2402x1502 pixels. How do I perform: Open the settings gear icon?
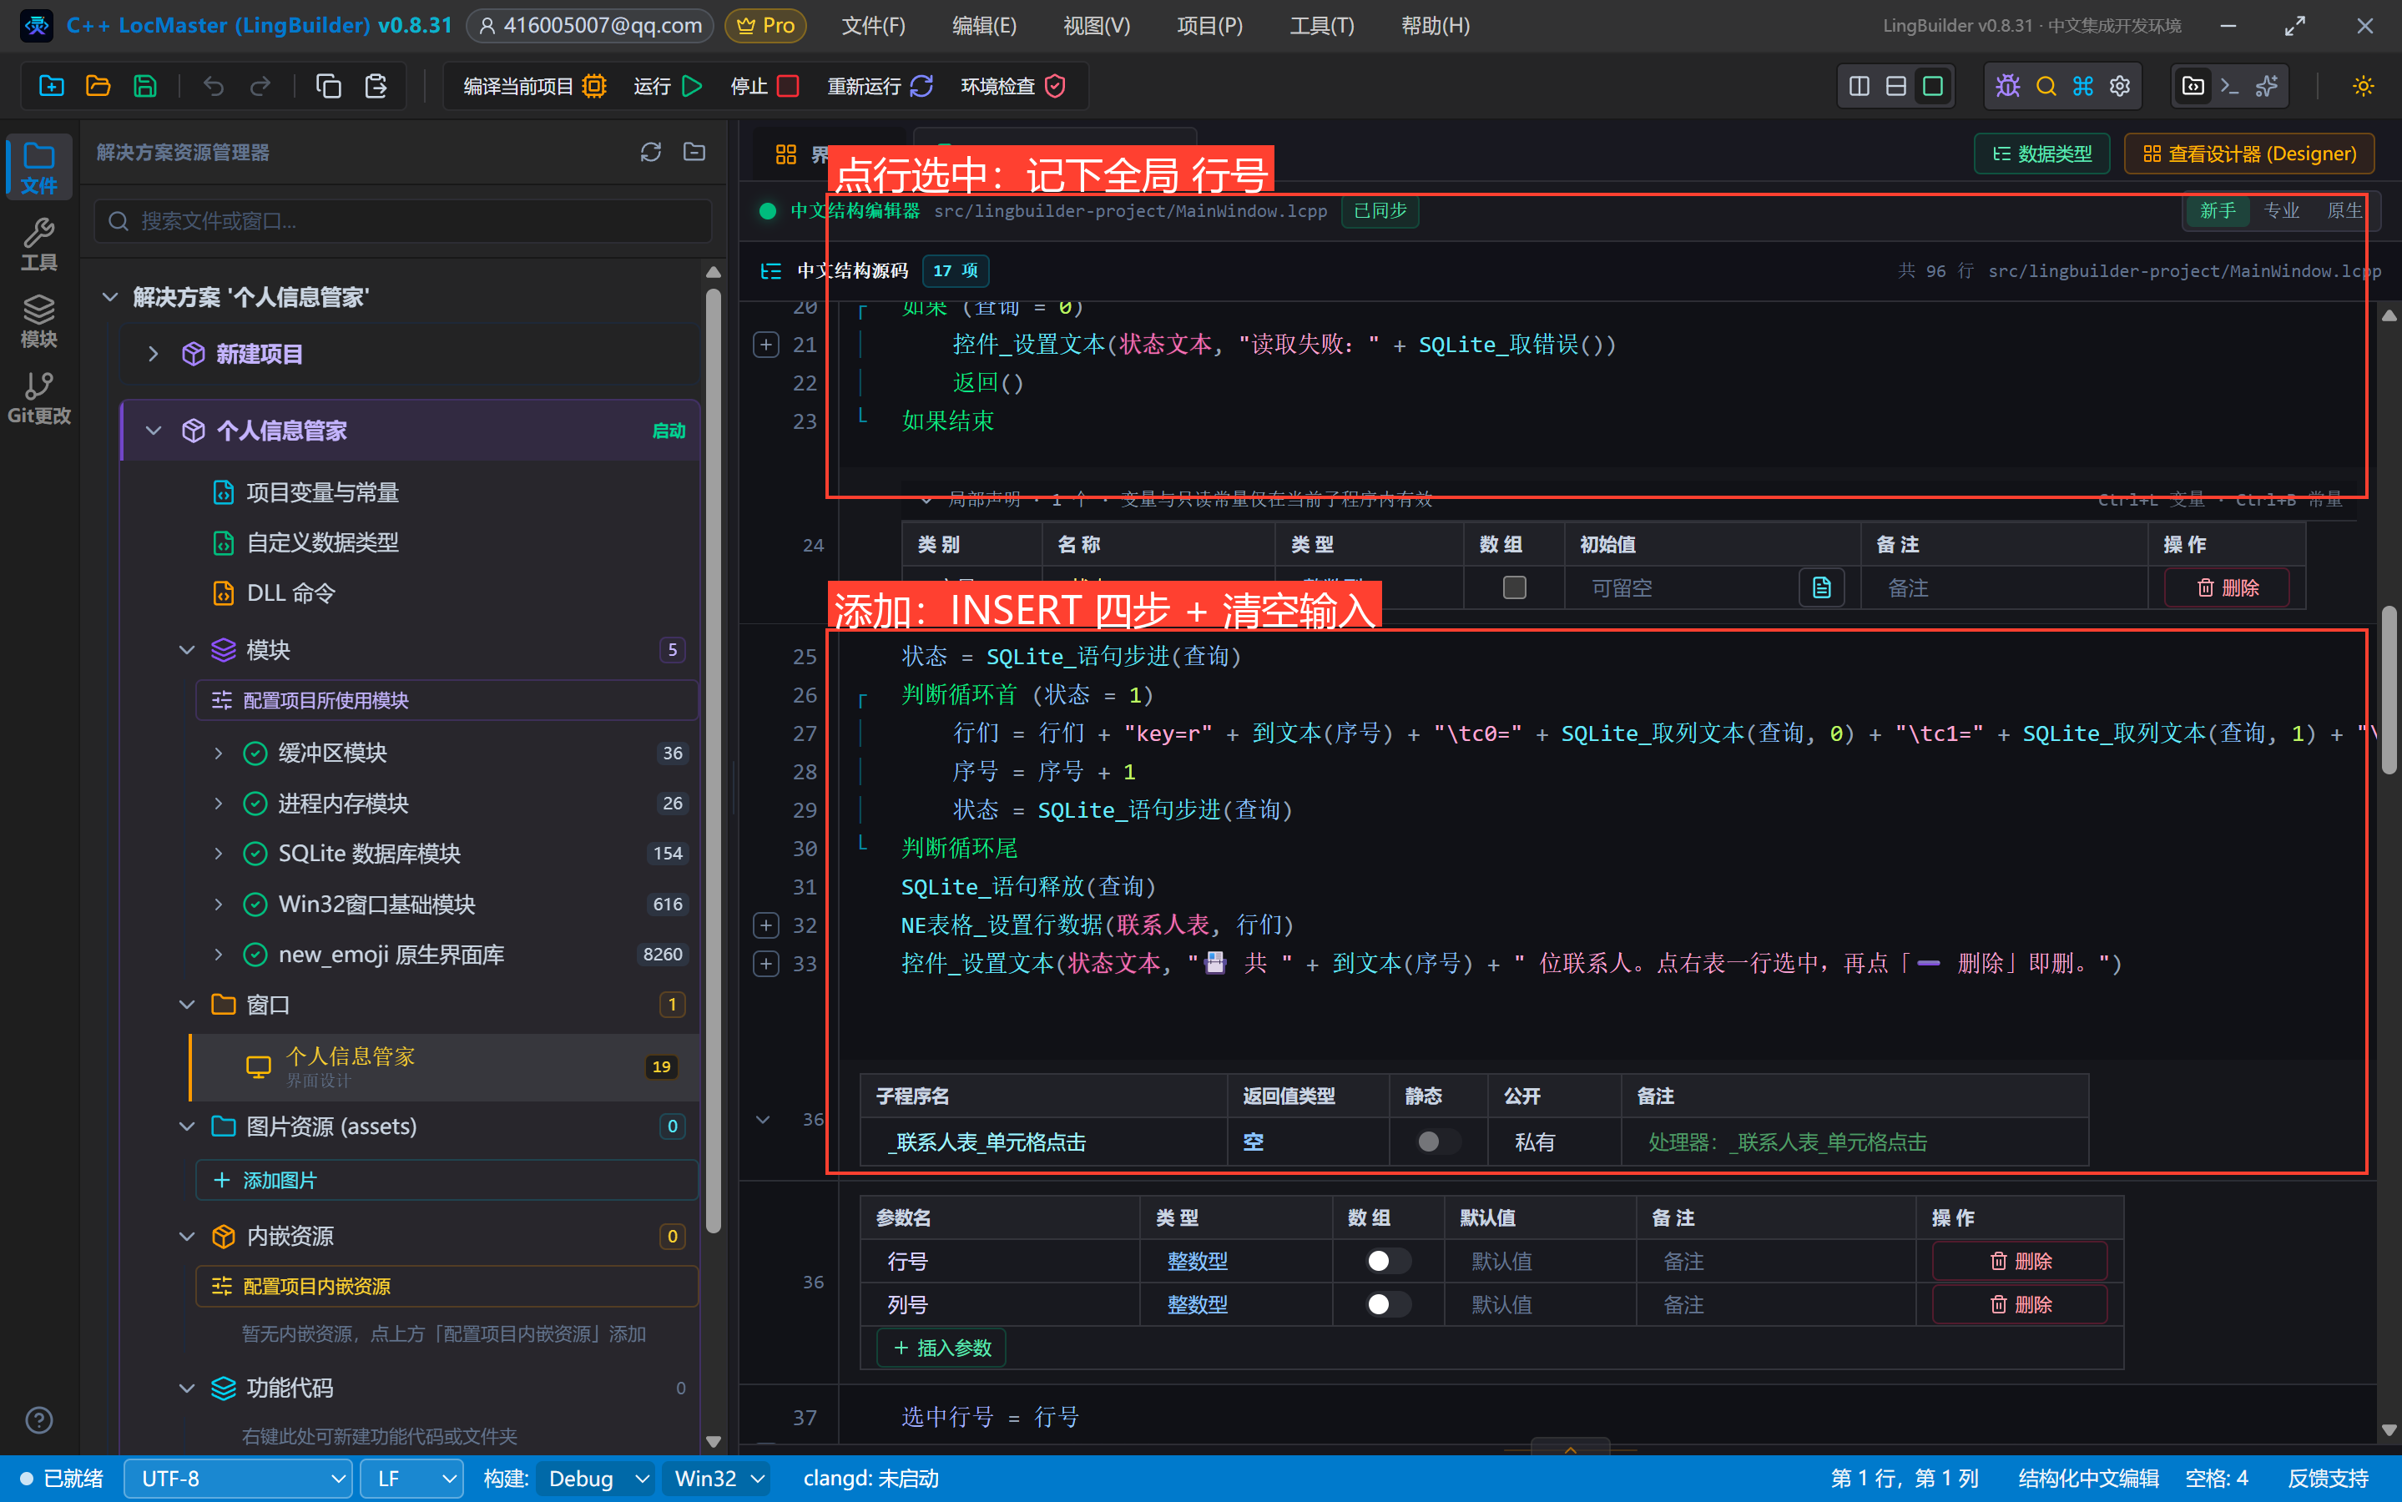[2120, 87]
